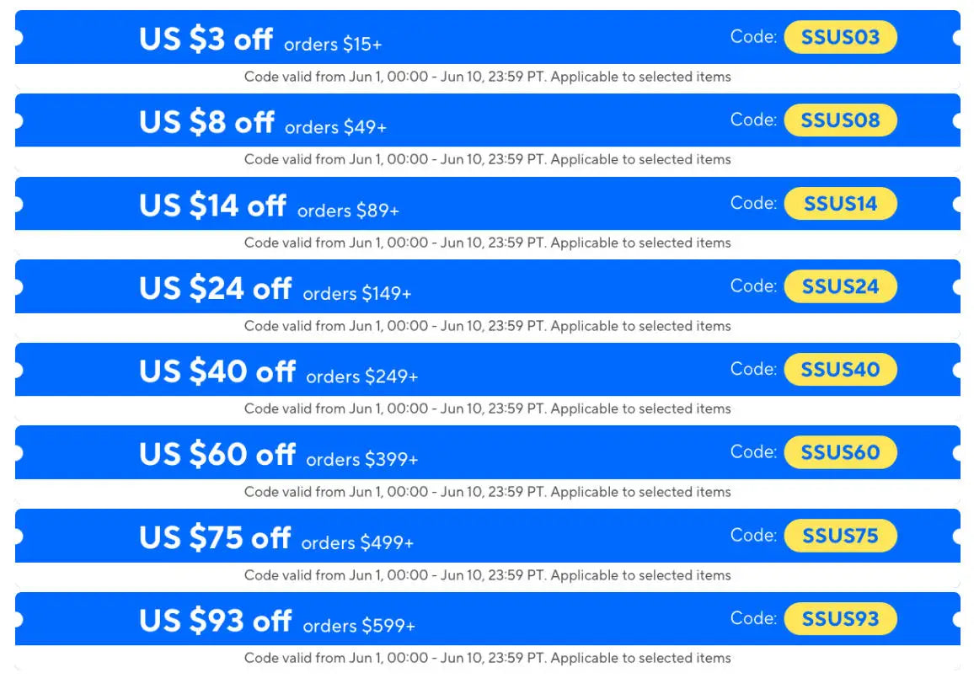Click the US $3 off heading
The image size is (974, 678).
206,39
